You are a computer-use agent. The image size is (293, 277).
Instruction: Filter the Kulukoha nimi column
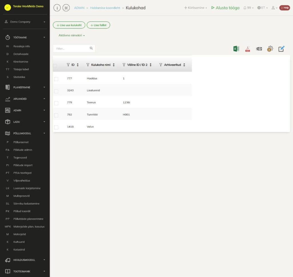88,65
